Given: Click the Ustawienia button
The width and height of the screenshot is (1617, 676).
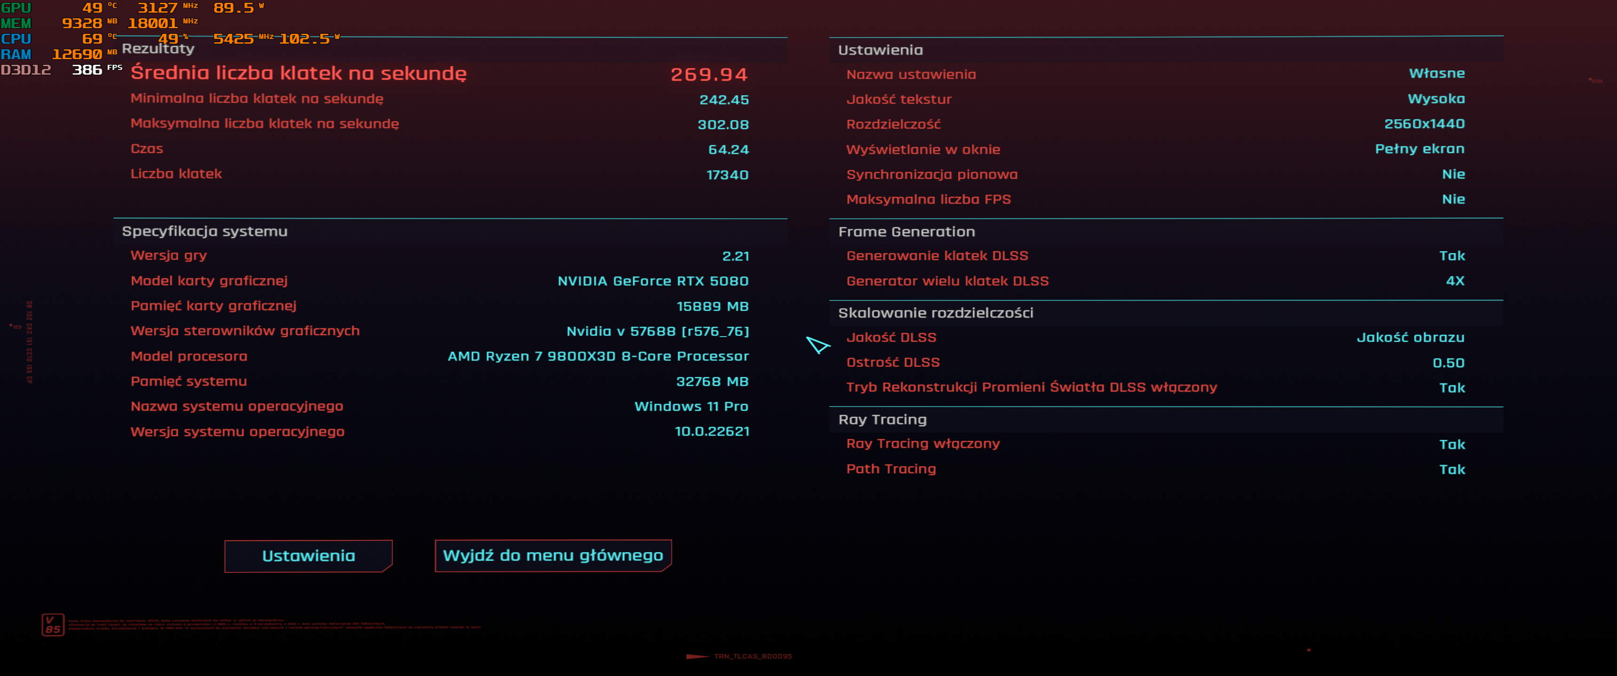Looking at the screenshot, I should [x=308, y=556].
